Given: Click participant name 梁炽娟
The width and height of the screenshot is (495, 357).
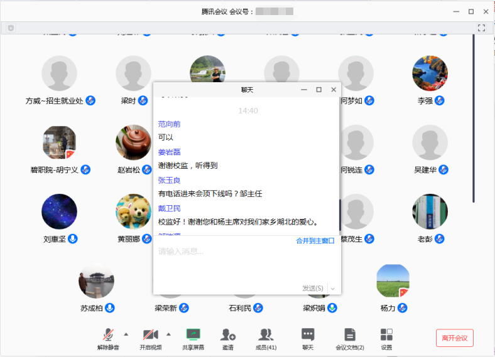Looking at the screenshot, I should point(314,308).
